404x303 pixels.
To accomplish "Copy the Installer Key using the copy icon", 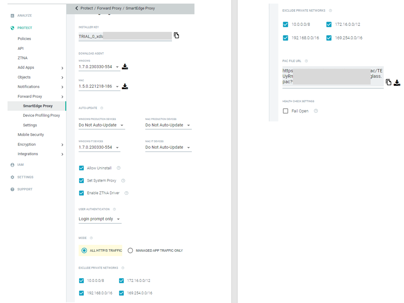I will tap(176, 35).
